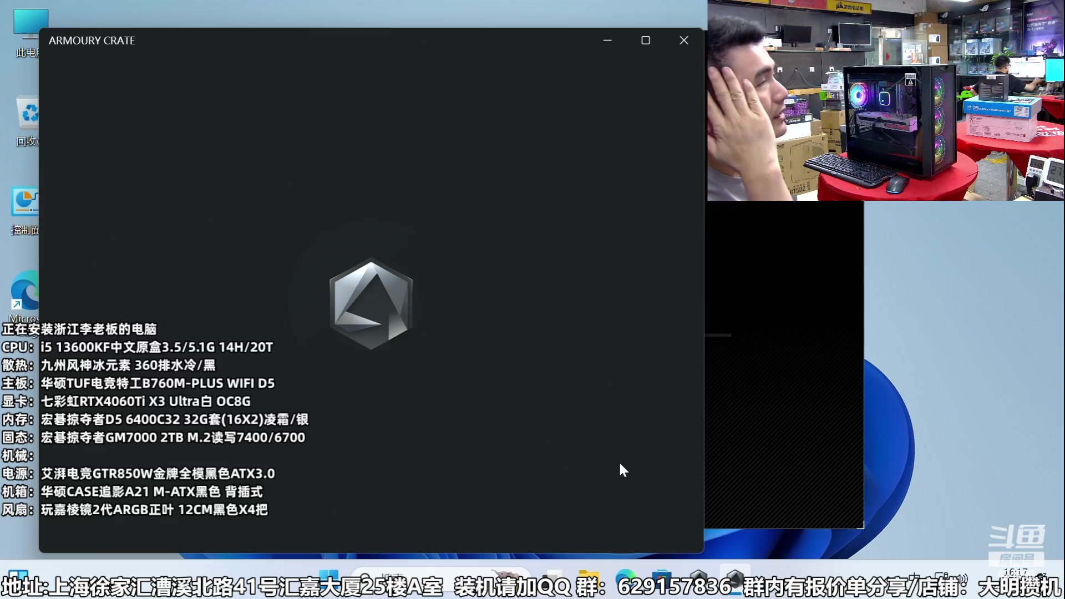Click the webcam video overlay
Image resolution: width=1065 pixels, height=599 pixels.
(x=885, y=100)
